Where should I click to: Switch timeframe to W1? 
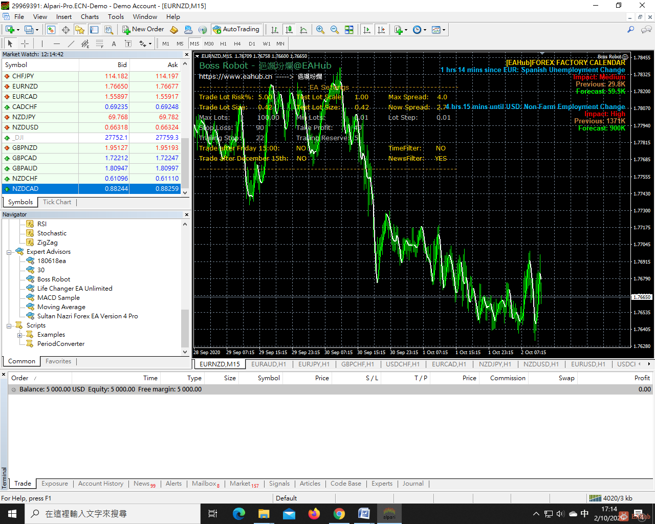click(x=267, y=43)
